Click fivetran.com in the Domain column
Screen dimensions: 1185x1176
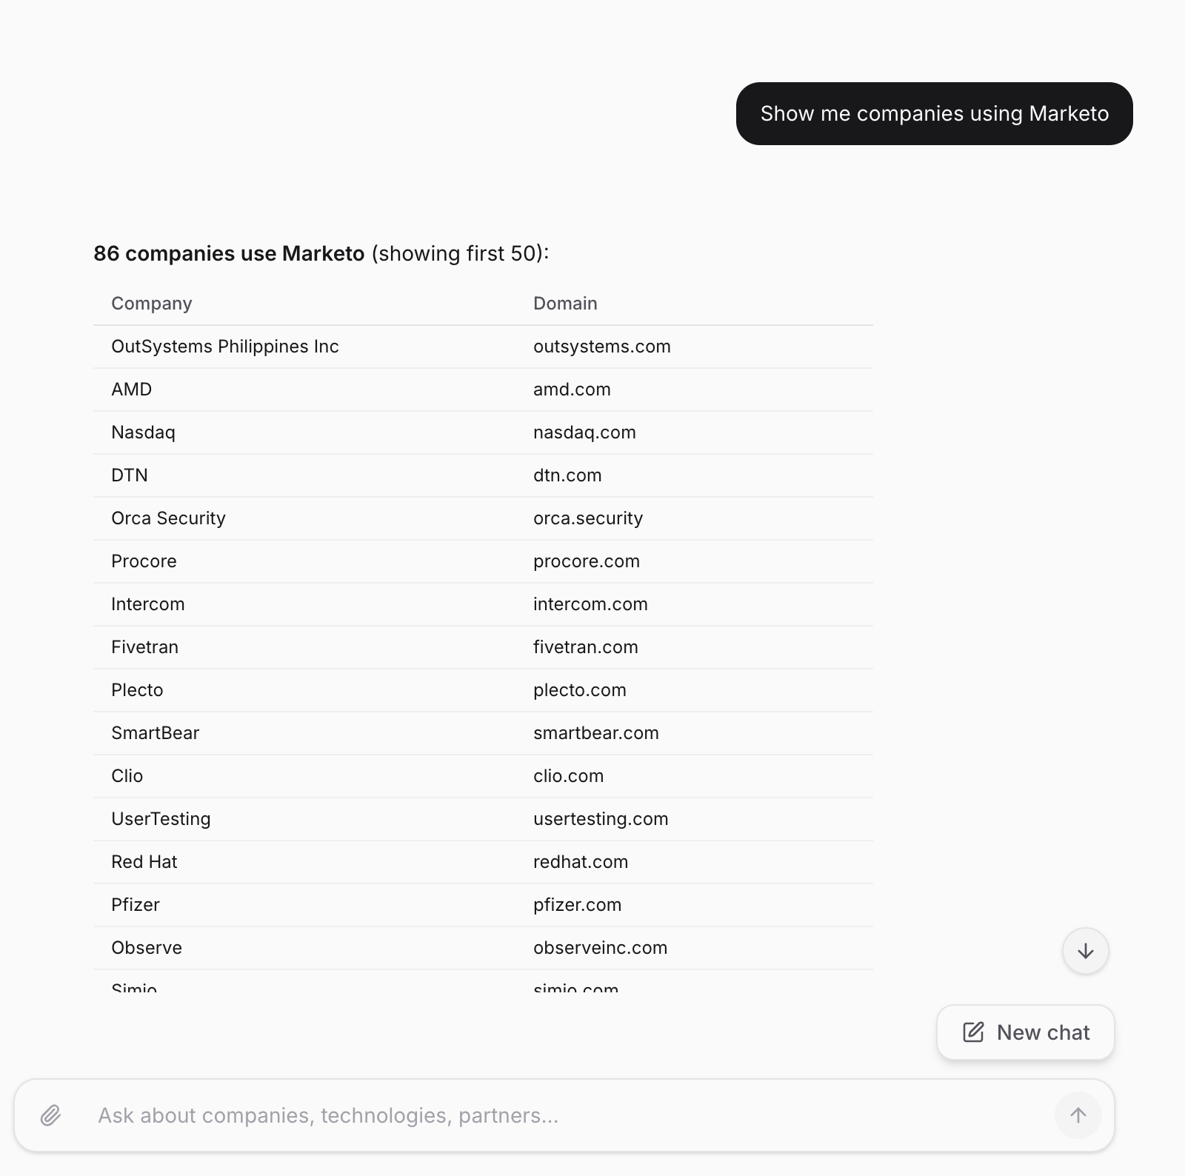point(585,647)
